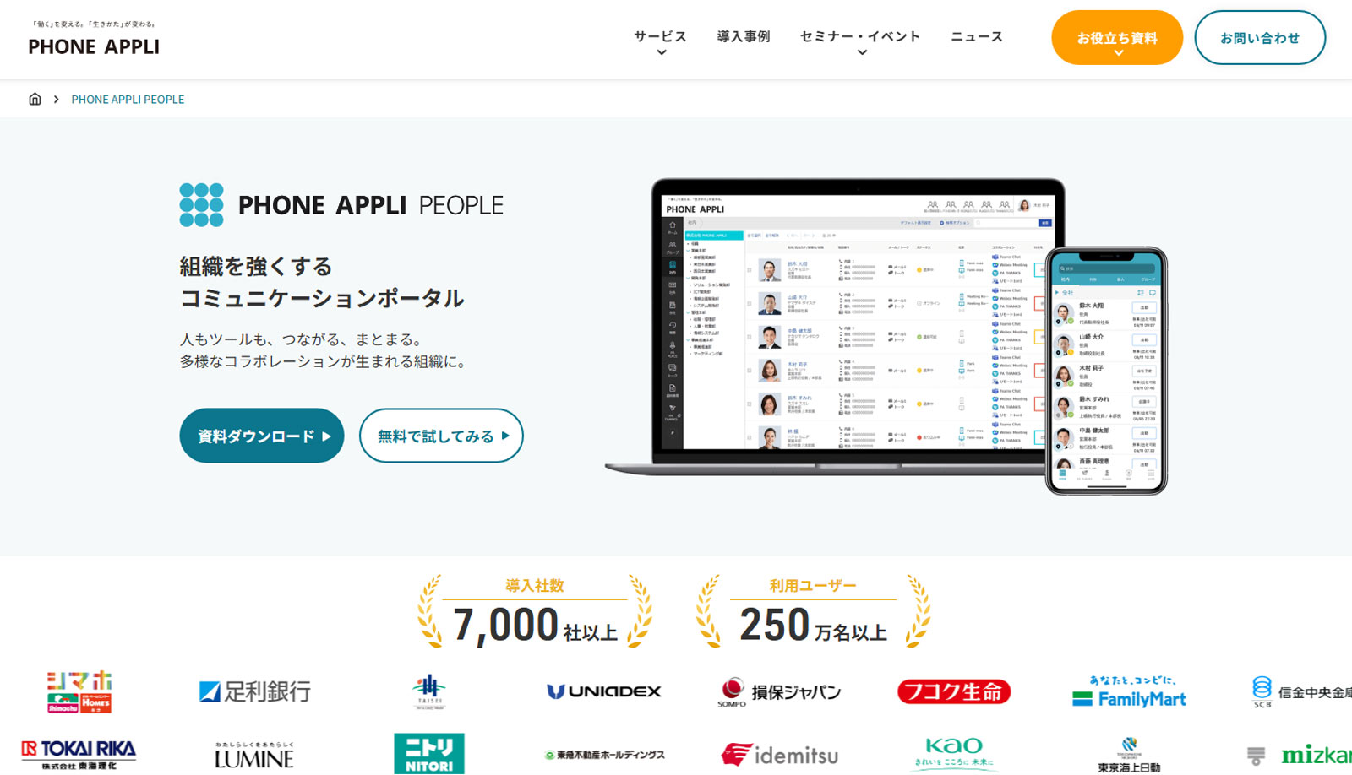The image size is (1352, 775).
Task: Open the ニュース menu item
Action: point(976,36)
